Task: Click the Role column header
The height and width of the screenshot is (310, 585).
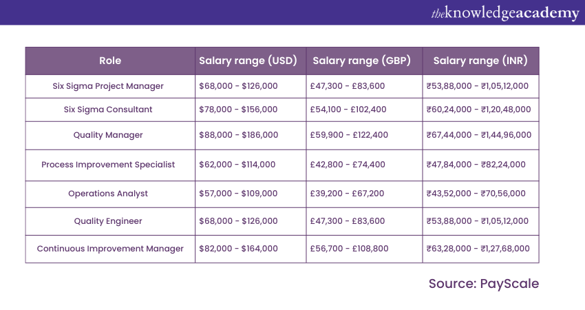Action: click(110, 61)
